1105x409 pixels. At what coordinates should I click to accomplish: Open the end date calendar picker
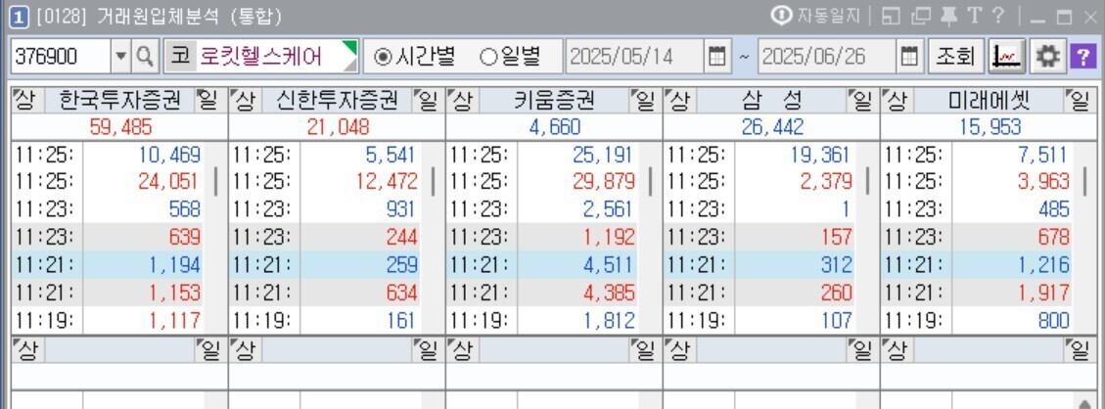[x=909, y=57]
